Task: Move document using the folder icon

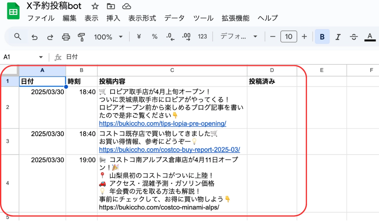Action: [x=111, y=6]
